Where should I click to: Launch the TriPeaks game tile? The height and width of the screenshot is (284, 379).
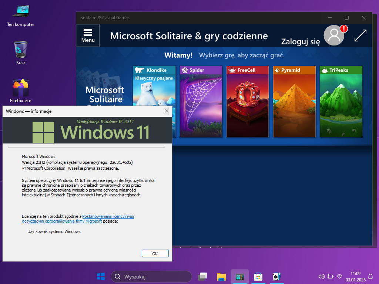coord(341,101)
